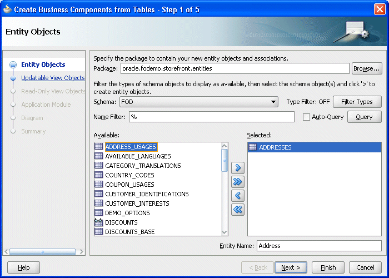Click the left pane scroll right arrow

81,252
